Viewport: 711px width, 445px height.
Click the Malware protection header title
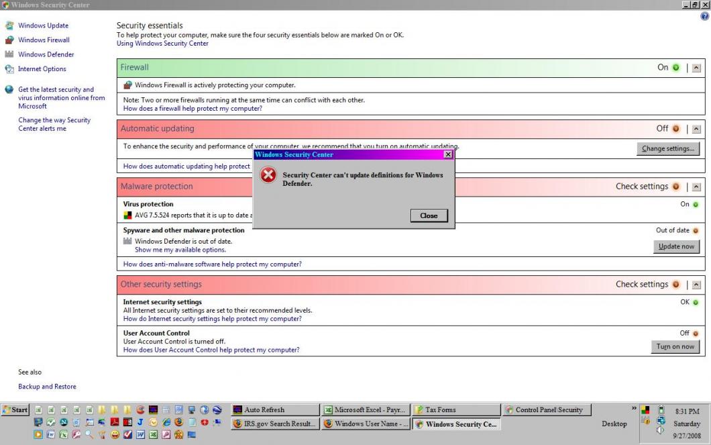156,187
